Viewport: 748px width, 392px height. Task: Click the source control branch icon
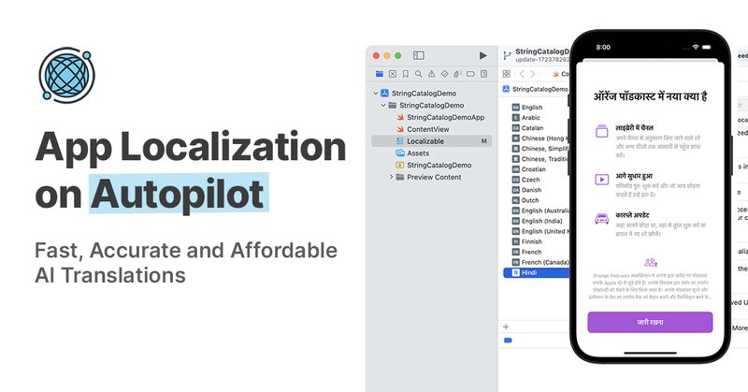click(507, 56)
